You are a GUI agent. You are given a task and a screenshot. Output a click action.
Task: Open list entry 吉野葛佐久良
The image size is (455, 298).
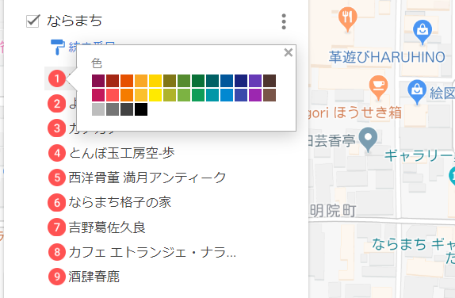107,227
